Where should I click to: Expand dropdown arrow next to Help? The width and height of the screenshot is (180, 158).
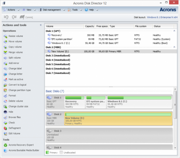[97, 10]
